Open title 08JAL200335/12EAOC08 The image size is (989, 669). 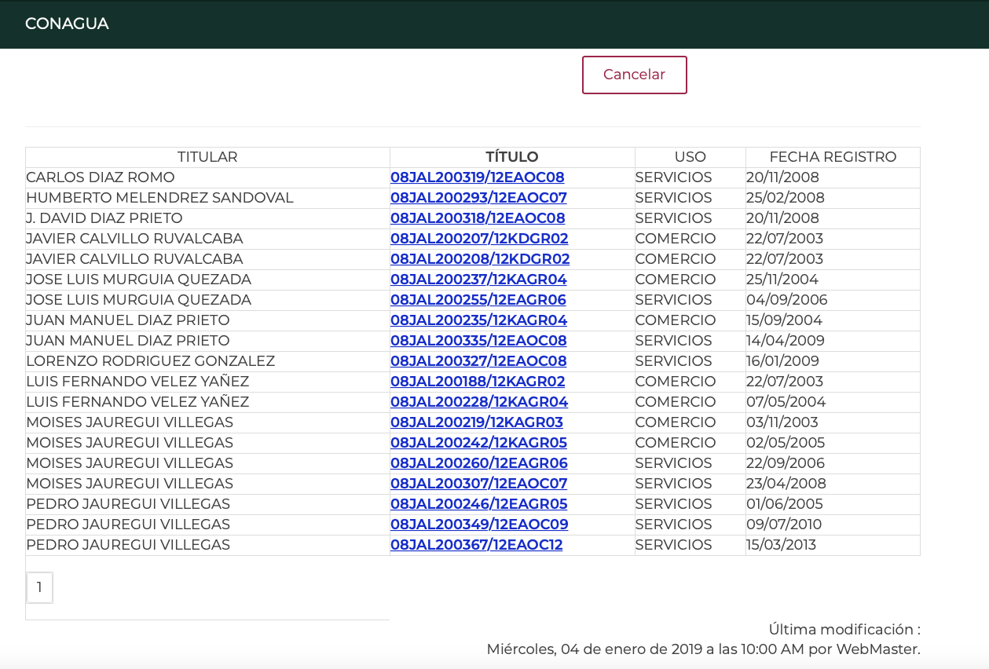click(x=478, y=341)
